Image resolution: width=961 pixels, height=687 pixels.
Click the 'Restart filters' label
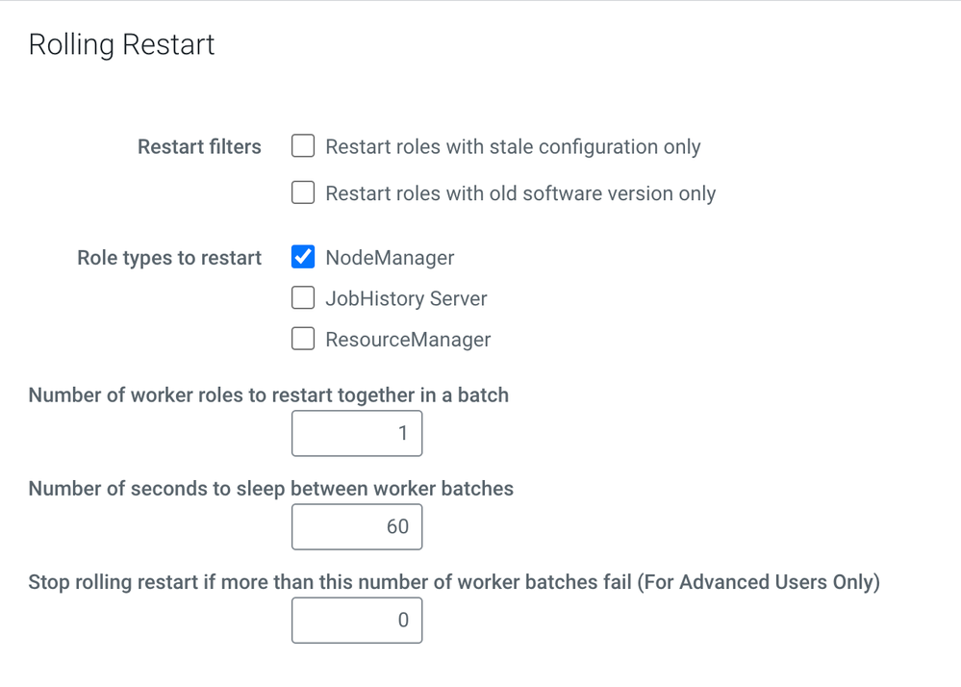(199, 147)
